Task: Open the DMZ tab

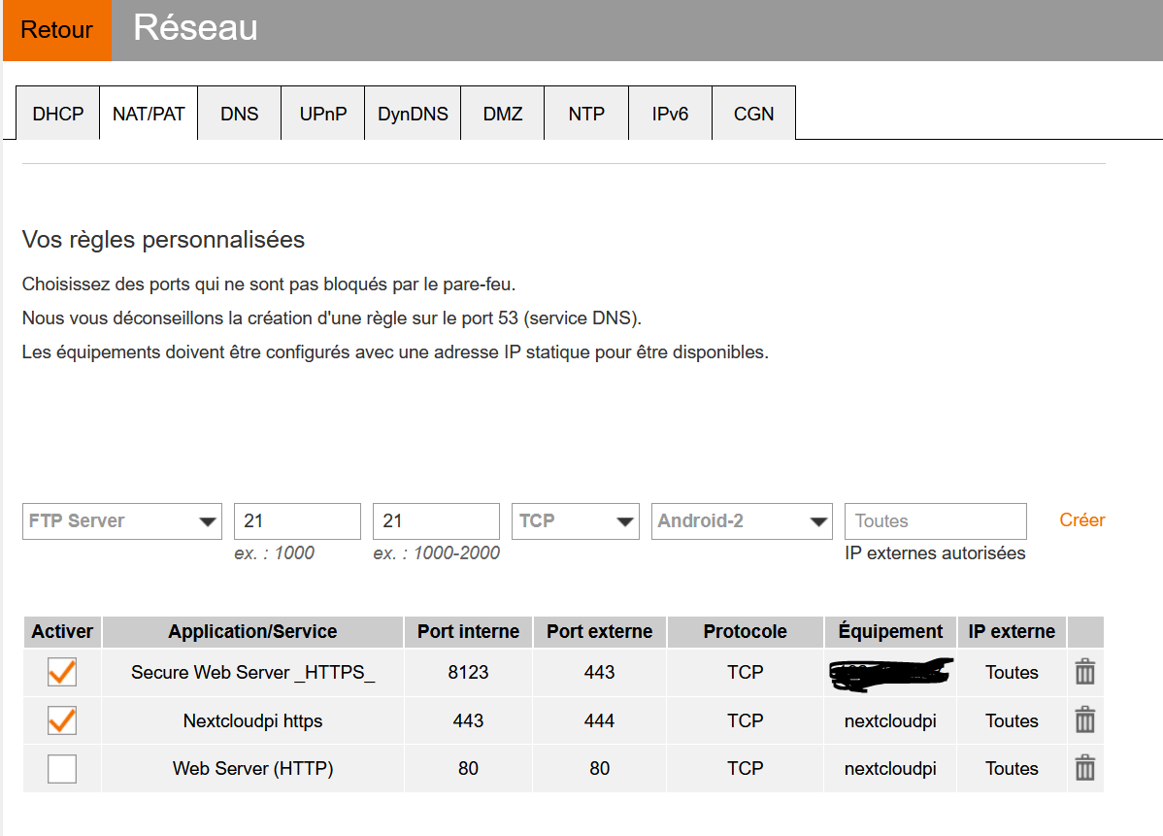Action: click(x=503, y=114)
